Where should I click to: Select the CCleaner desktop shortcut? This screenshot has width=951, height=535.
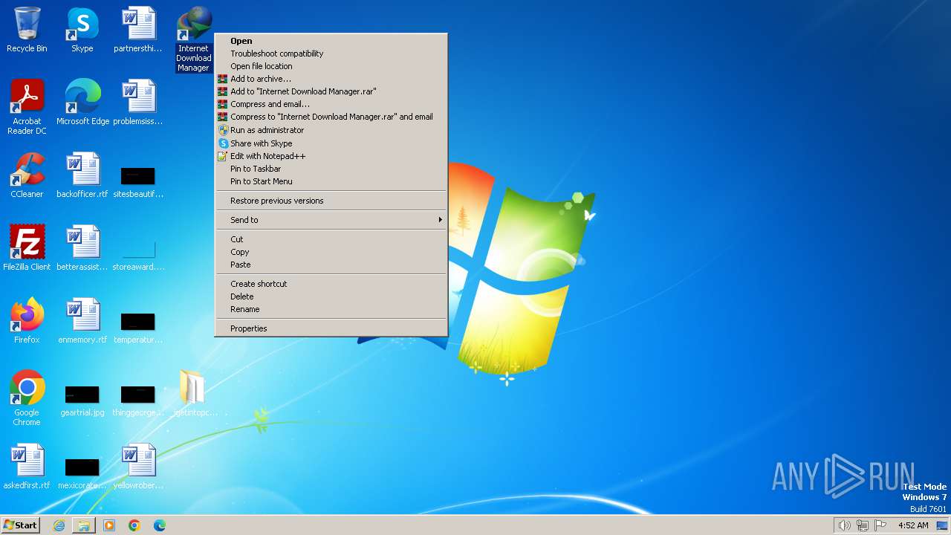pyautogui.click(x=27, y=175)
